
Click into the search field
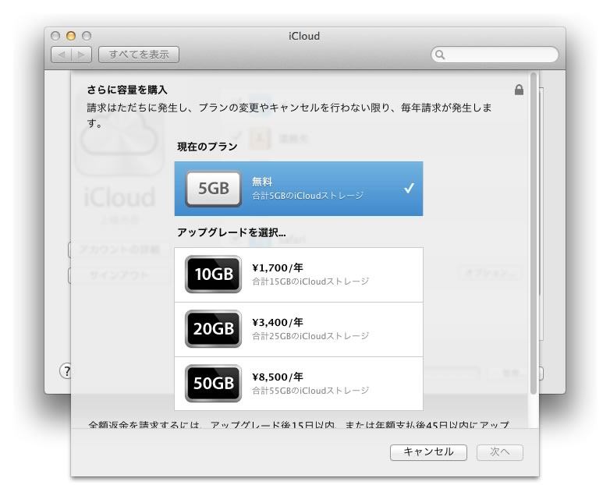point(495,55)
